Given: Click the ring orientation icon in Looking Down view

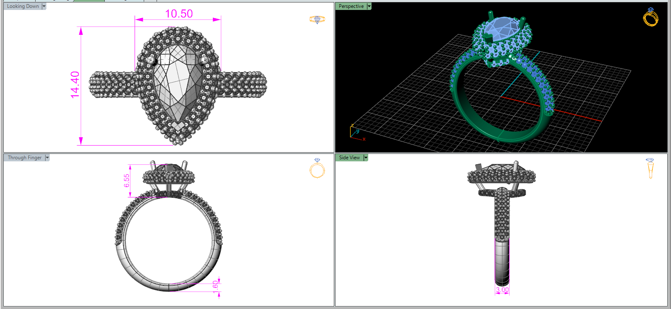Looking at the screenshot, I should 317,19.
